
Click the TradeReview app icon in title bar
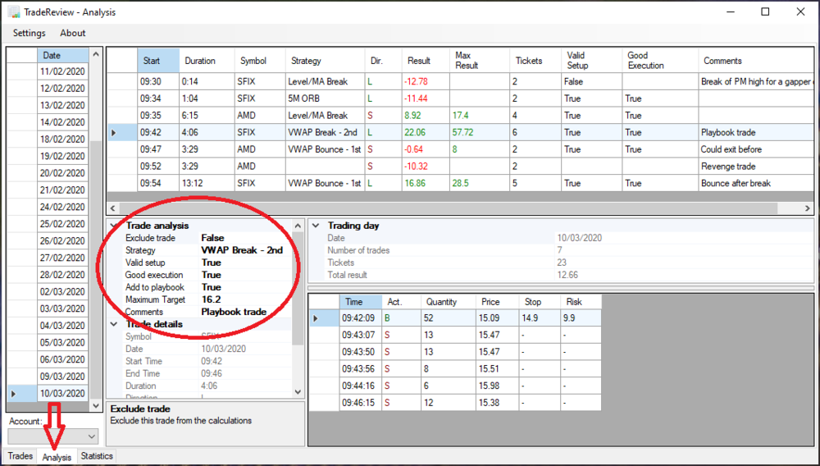[14, 12]
